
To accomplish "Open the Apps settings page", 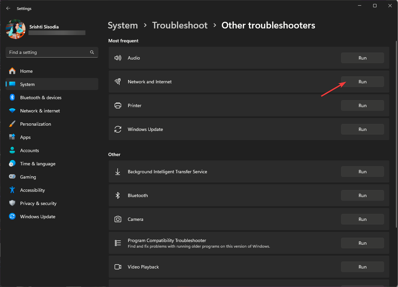I will click(25, 137).
